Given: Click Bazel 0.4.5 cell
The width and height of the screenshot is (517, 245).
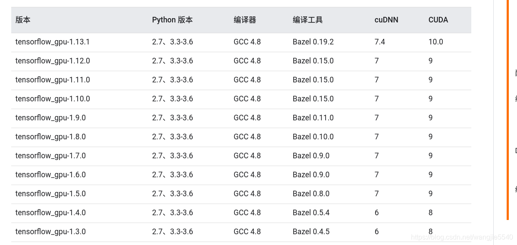Looking at the screenshot, I should point(311,232).
